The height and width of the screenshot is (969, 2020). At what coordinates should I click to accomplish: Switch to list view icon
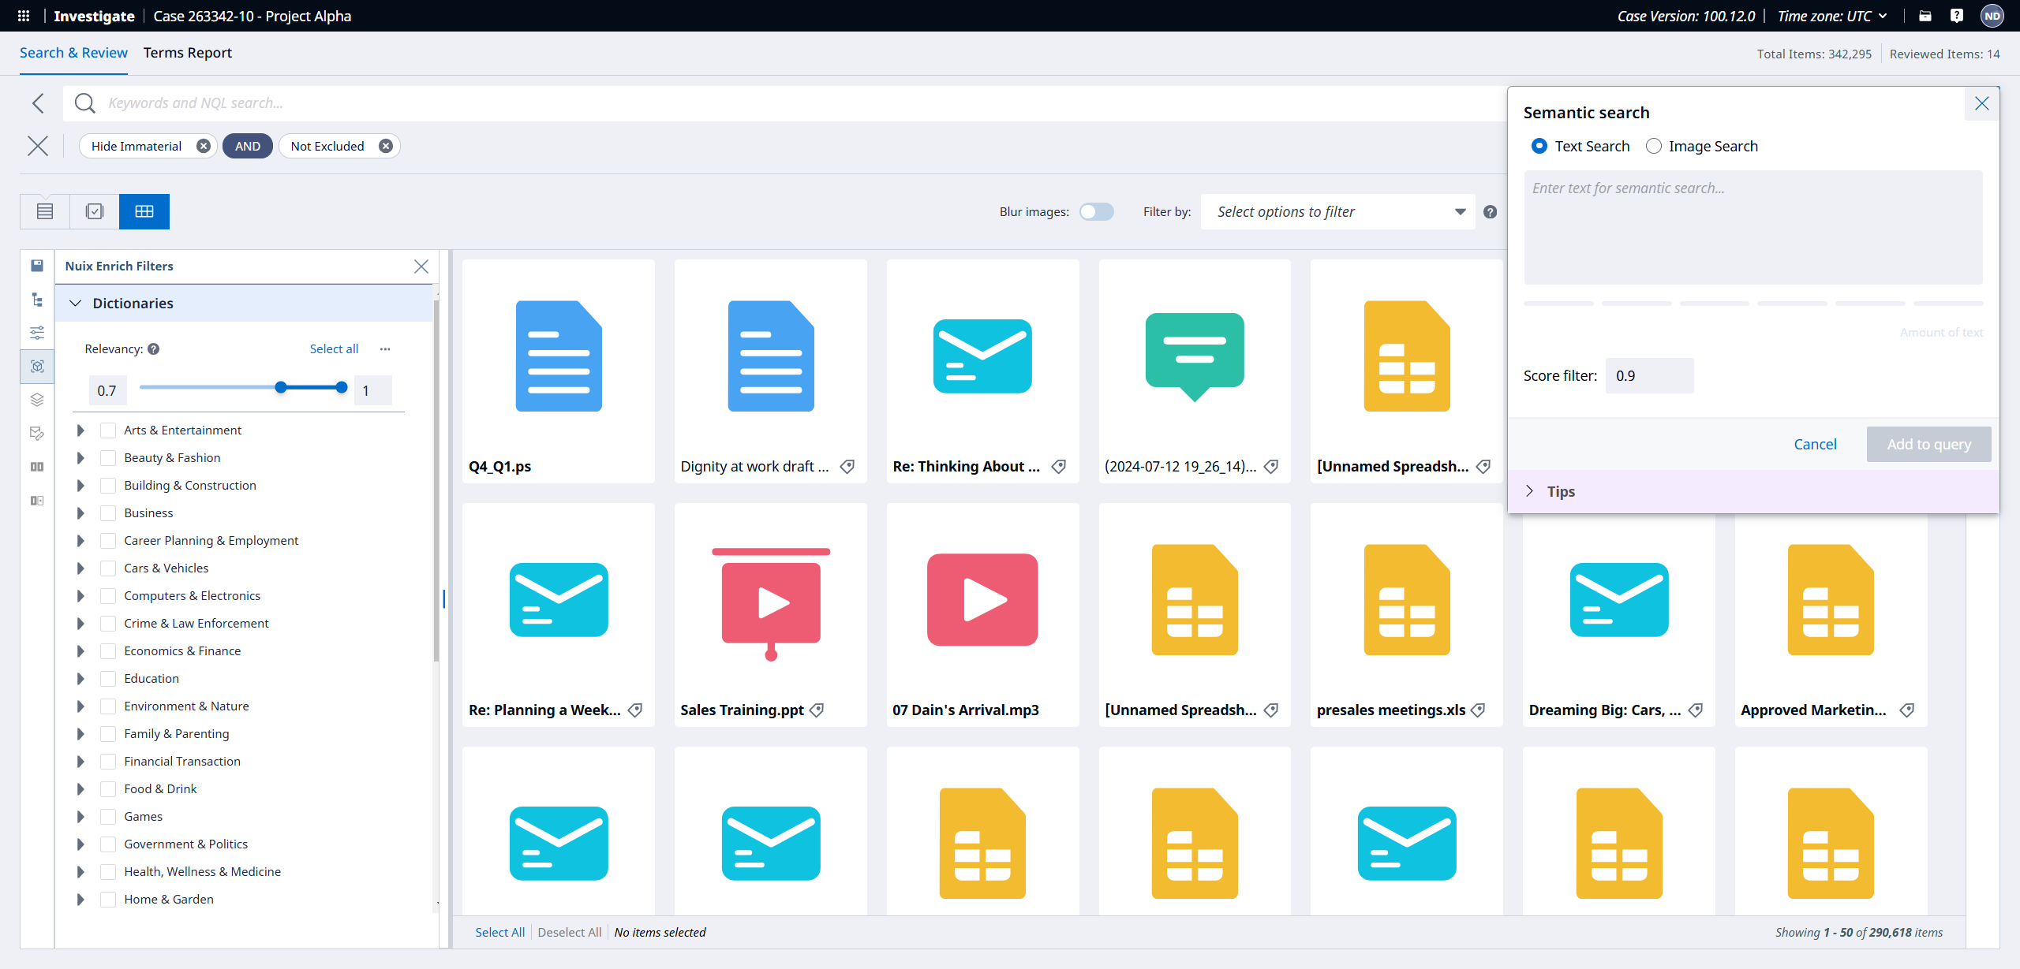pos(45,211)
